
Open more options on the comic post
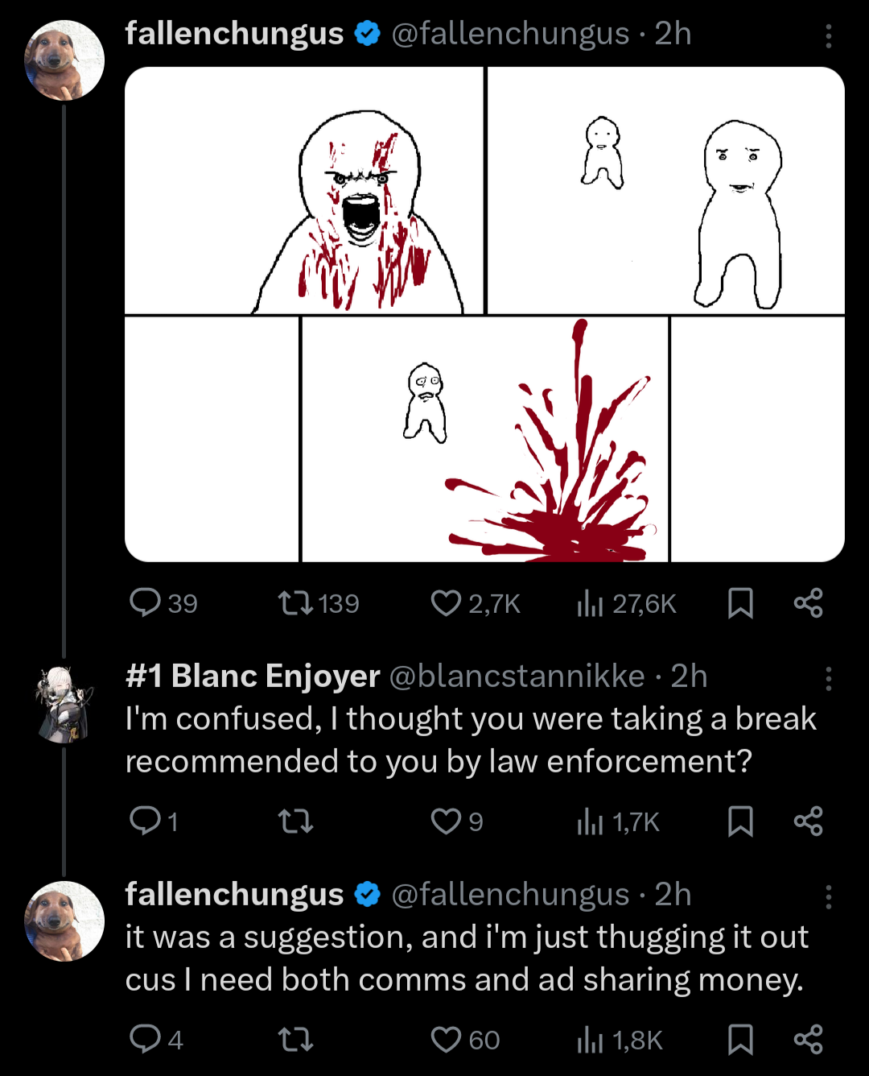tap(828, 35)
